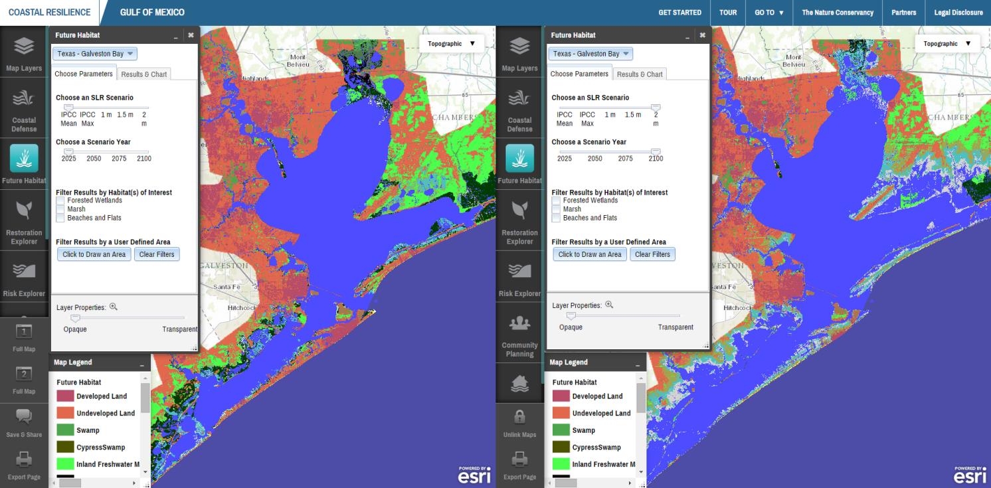Check the Marsh filter in right panel
The image size is (991, 488).
point(556,209)
